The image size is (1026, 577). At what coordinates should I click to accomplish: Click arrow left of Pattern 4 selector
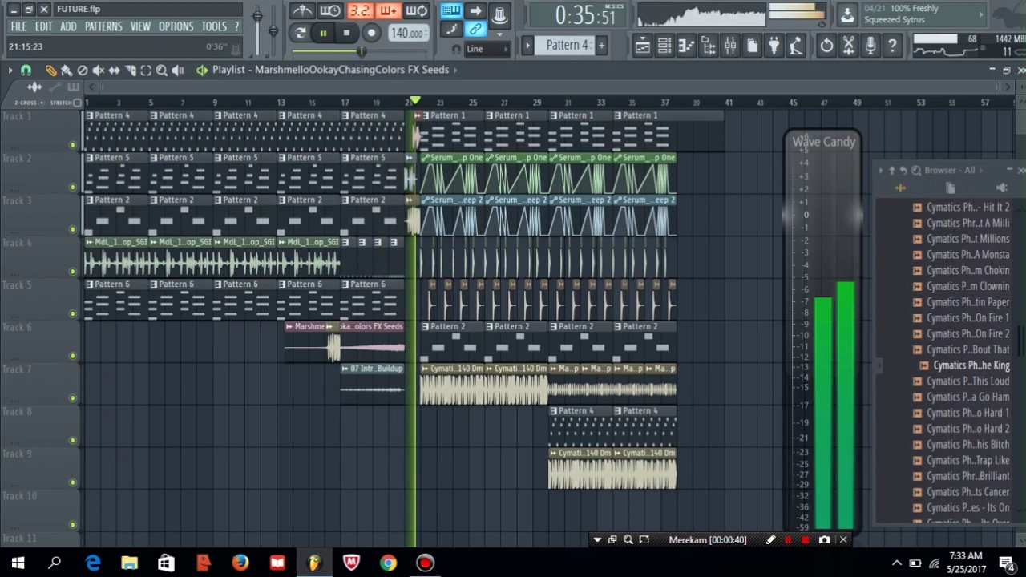pos(527,45)
